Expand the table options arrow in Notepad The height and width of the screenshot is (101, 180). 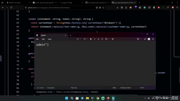coord(109,39)
